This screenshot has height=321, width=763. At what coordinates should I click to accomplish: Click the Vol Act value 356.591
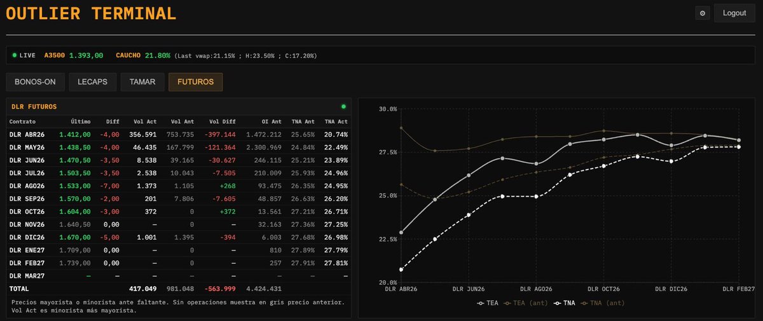[142, 135]
